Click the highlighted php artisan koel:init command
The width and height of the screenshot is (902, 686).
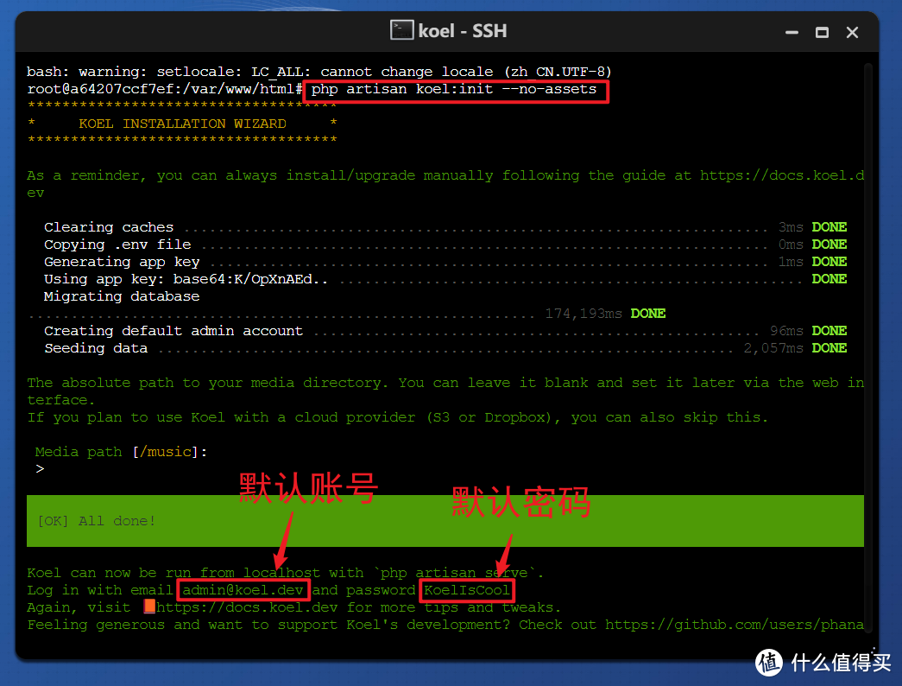(x=455, y=90)
